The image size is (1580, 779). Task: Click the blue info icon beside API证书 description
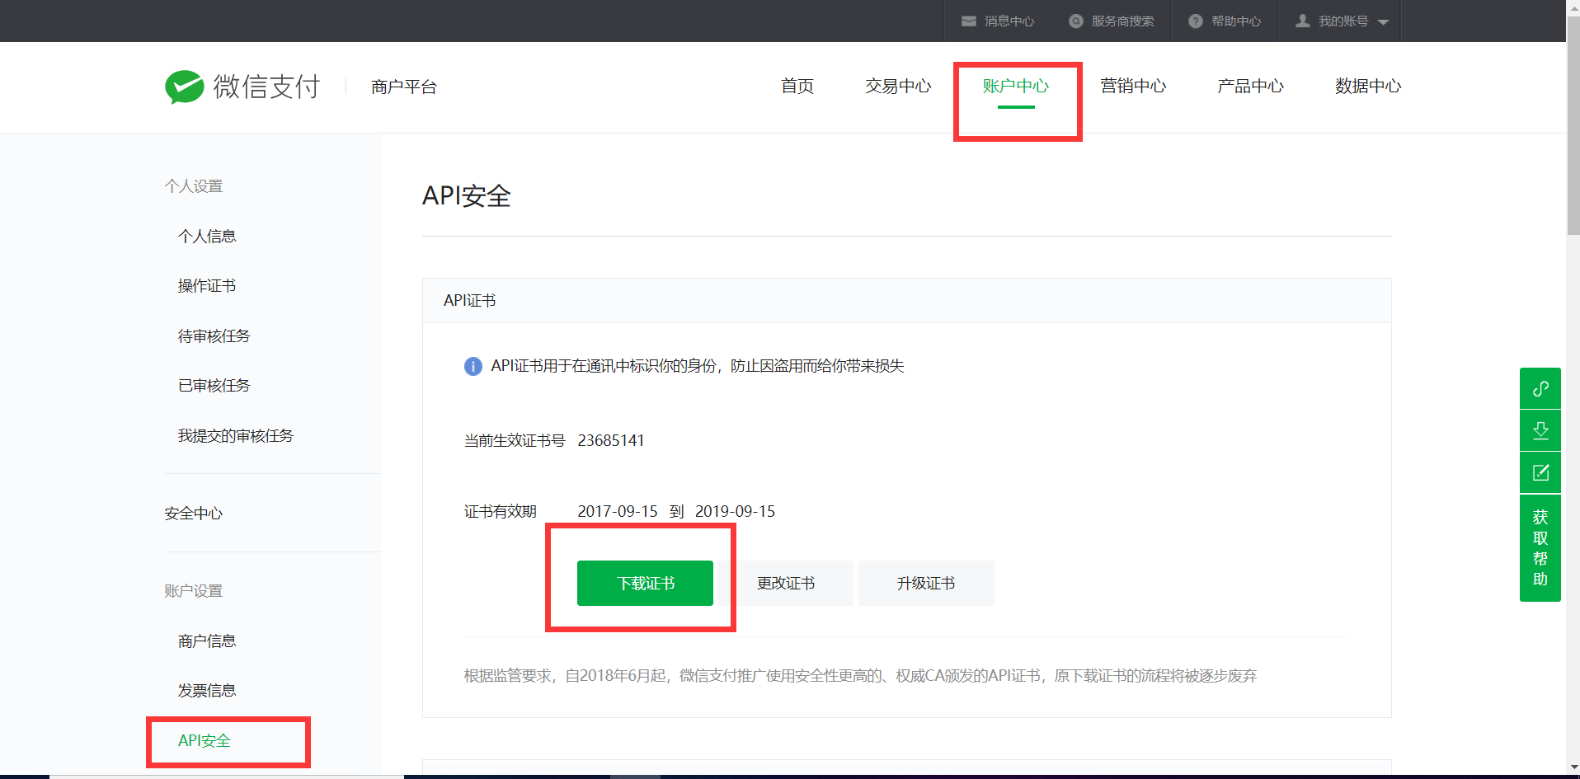(x=473, y=366)
